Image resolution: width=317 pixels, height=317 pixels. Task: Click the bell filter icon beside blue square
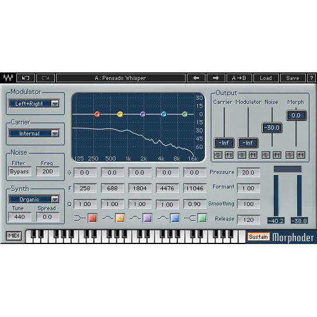point(163,218)
